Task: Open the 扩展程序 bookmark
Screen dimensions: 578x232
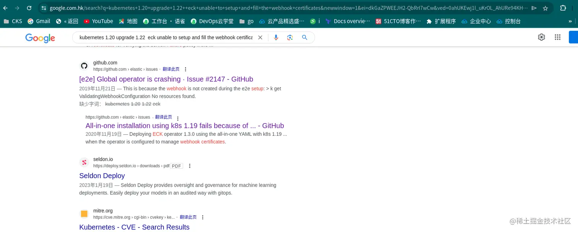Action: (441, 21)
